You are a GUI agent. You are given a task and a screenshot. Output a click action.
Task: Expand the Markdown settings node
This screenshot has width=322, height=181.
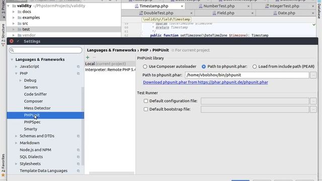pyautogui.click(x=16, y=143)
